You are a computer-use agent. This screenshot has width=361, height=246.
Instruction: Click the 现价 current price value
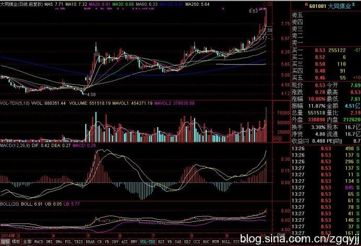click(320, 85)
